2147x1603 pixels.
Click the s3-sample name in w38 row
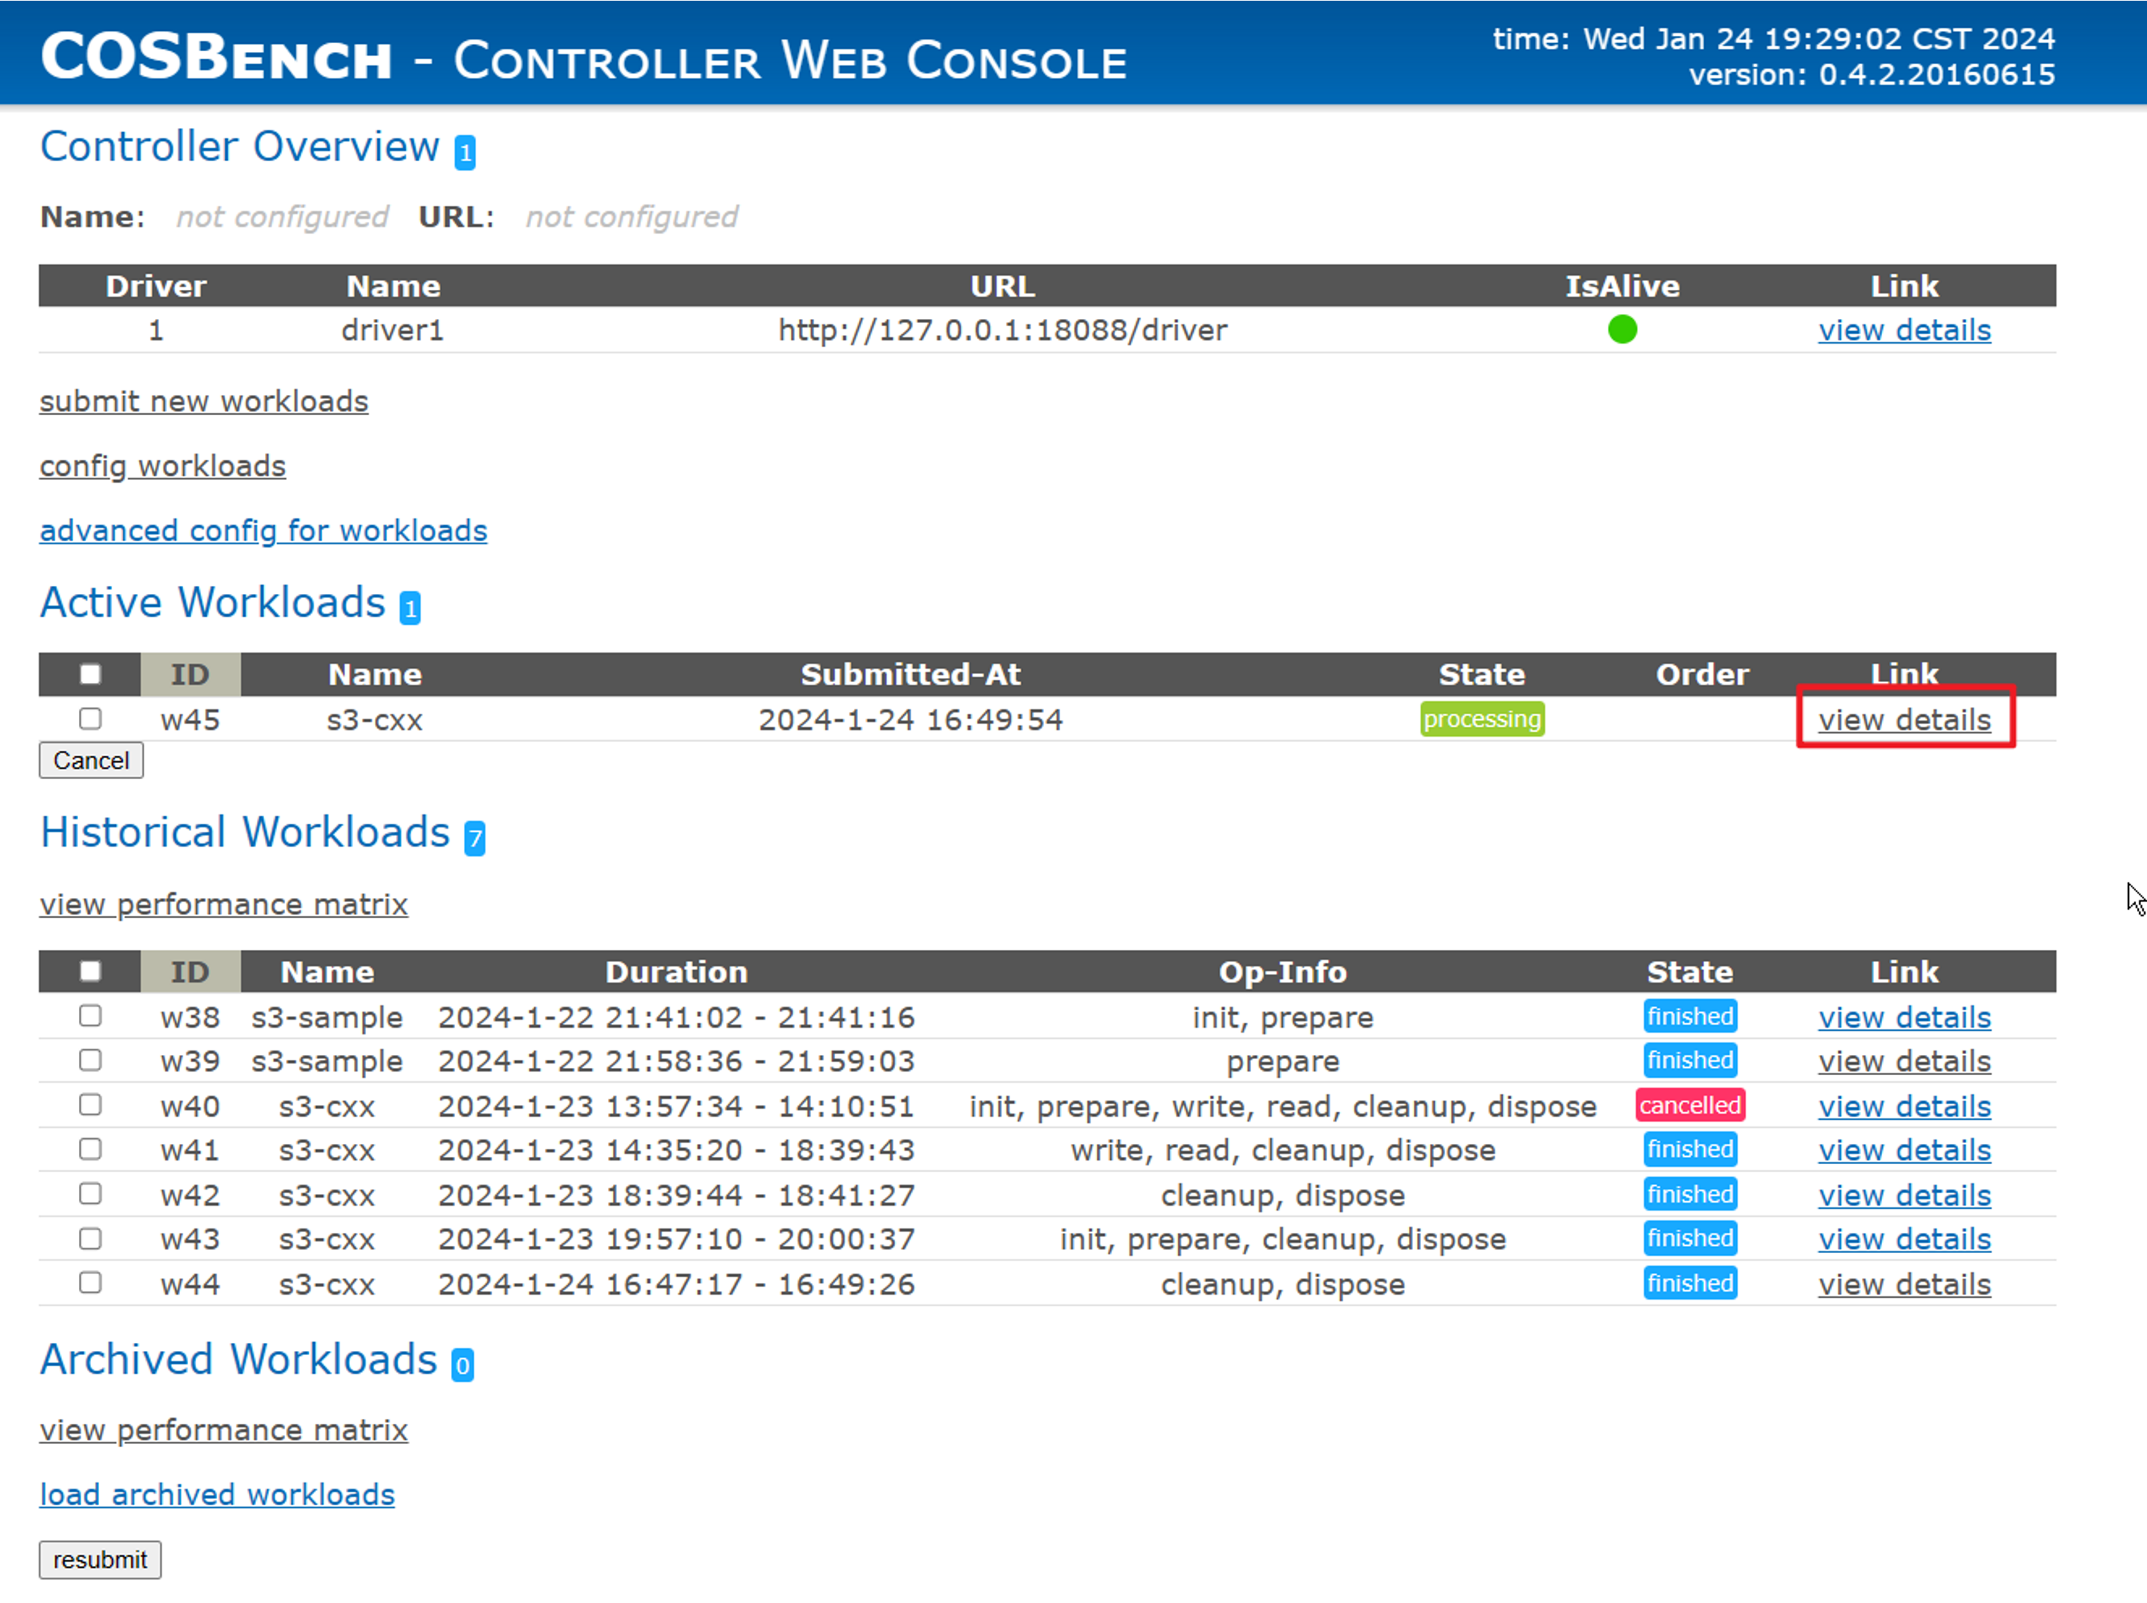(327, 1017)
